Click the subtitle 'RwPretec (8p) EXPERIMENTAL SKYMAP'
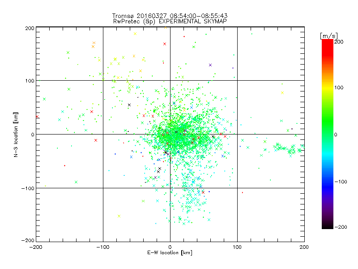Viewport: 358px width, 269px height. tap(170, 22)
